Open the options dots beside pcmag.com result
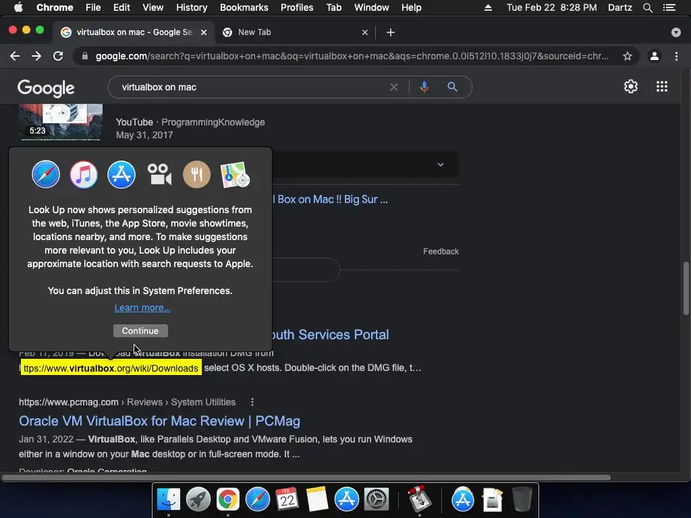The image size is (691, 518). click(x=252, y=402)
